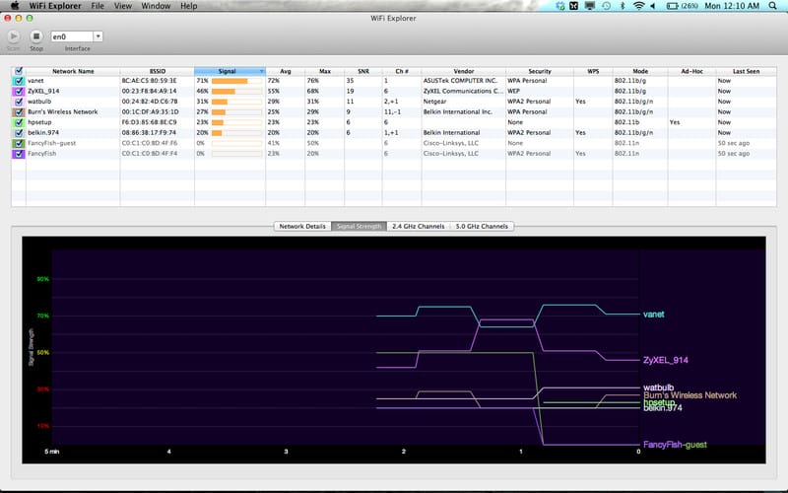788x493 pixels.
Task: Sort by Vendor column header
Action: coord(463,71)
